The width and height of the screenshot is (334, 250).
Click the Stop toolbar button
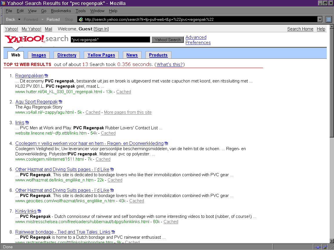pos(69,19)
